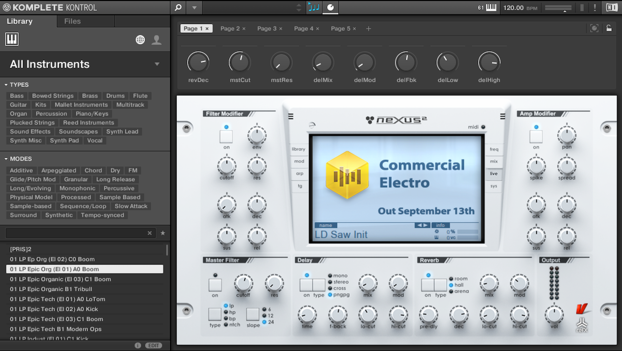Click the exclamation warning icon
This screenshot has height=351, width=622.
(x=595, y=7)
